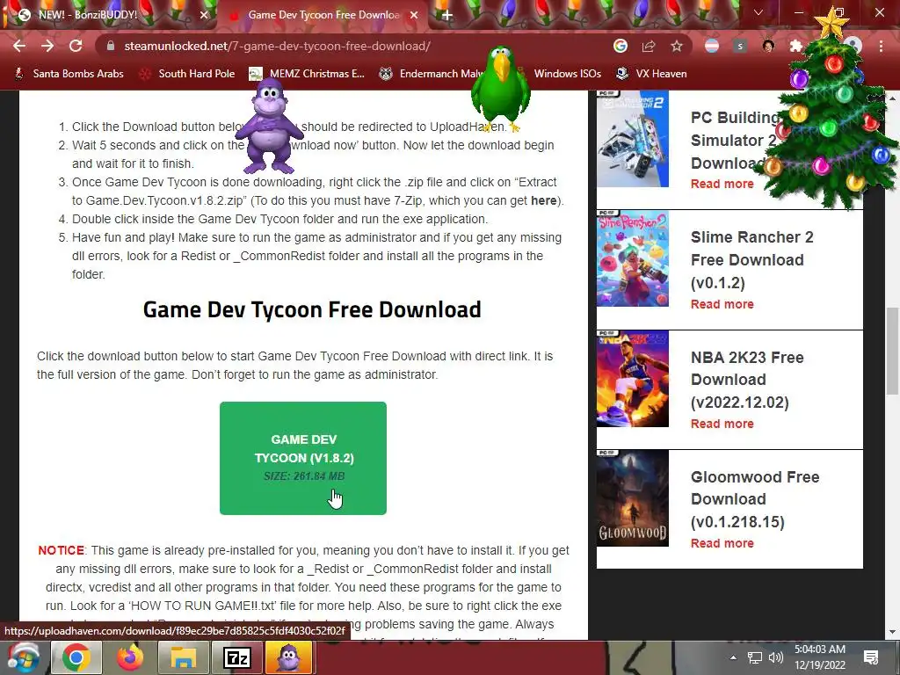Viewport: 900px width, 675px height.
Task: Click the purple BonziBuddy gorilla character
Action: click(x=269, y=127)
